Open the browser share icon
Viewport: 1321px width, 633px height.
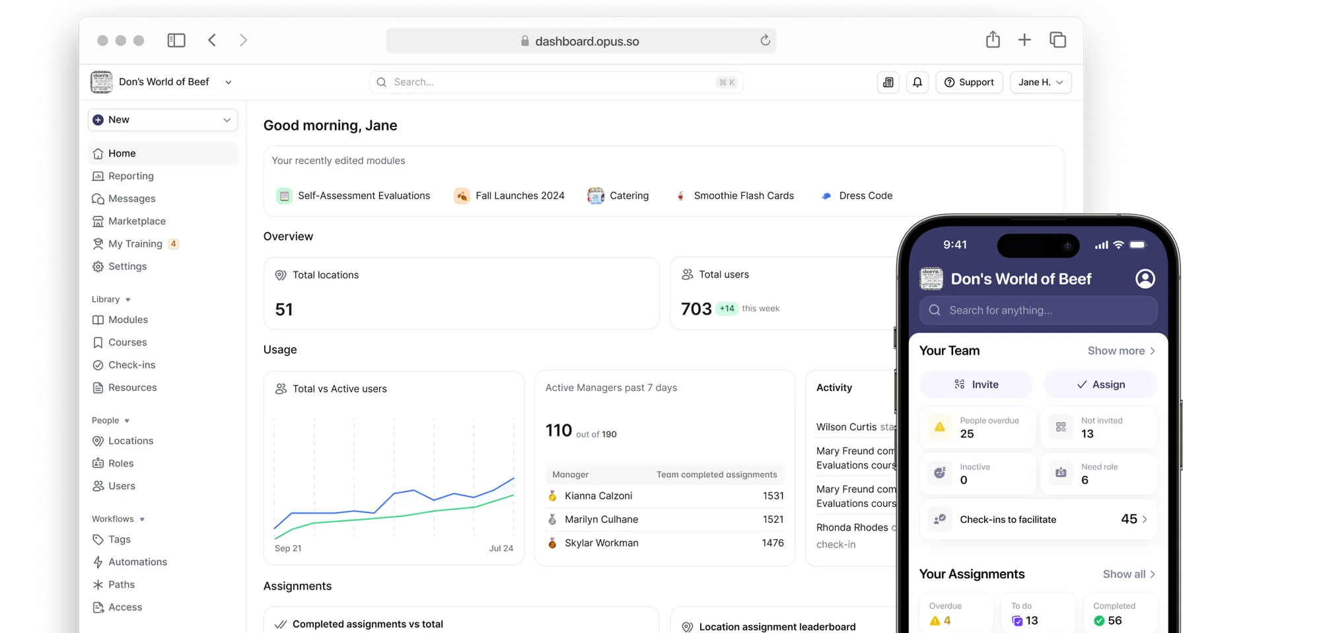tap(993, 40)
